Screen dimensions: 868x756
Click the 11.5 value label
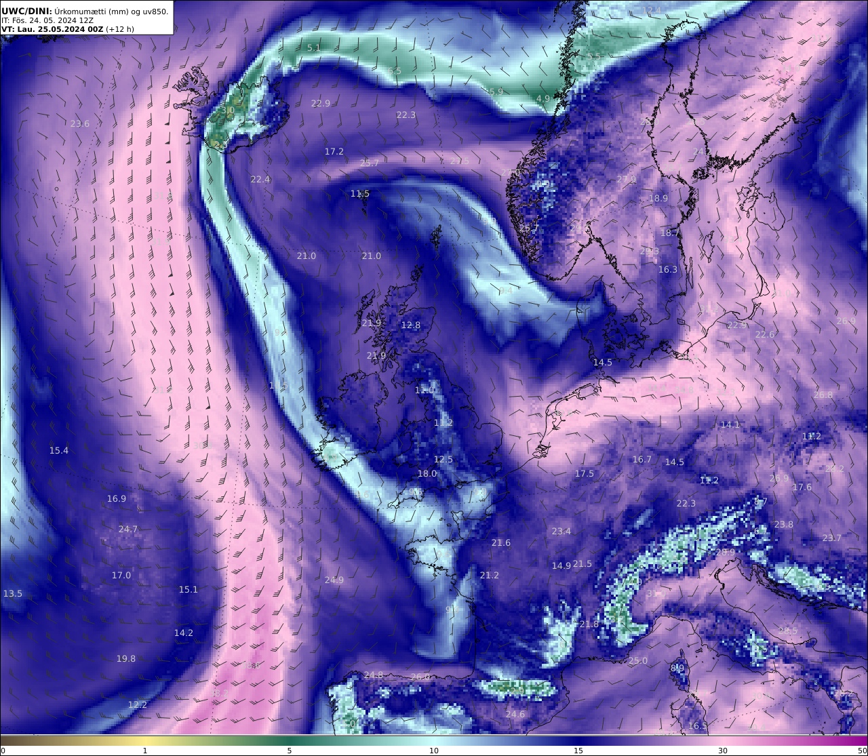[360, 193]
